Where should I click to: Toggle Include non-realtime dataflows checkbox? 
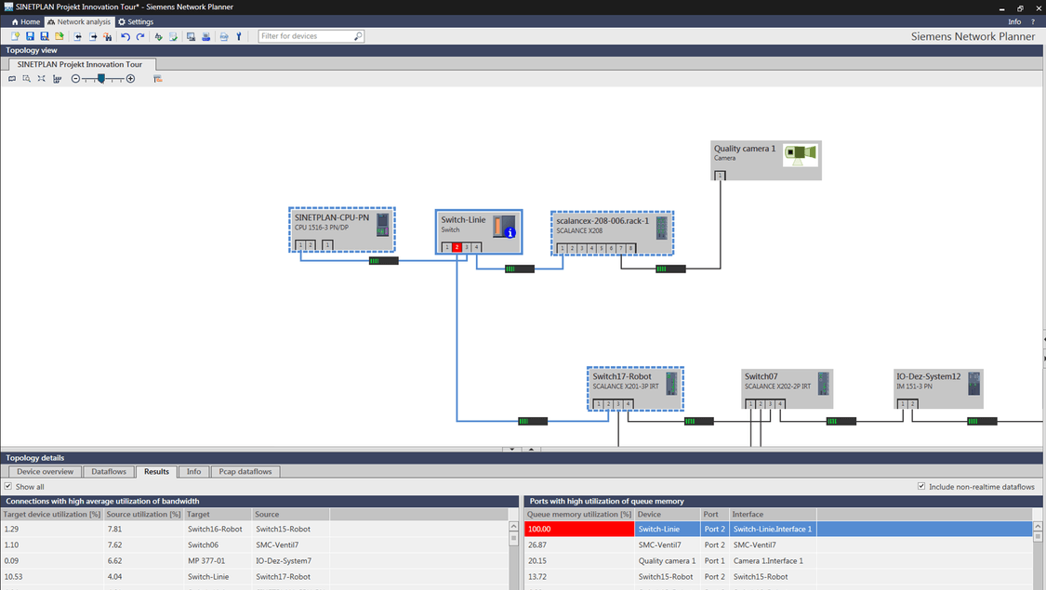point(921,487)
